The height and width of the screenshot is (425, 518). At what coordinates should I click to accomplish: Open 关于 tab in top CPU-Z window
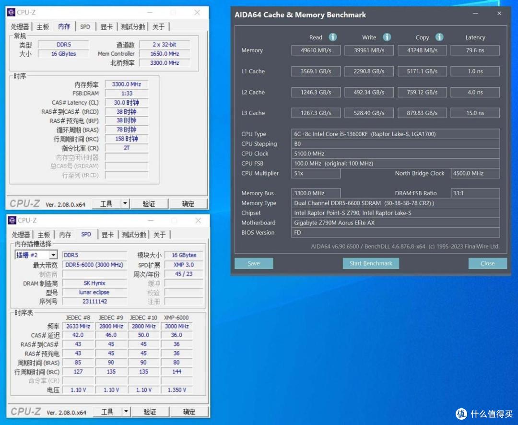coord(158,27)
